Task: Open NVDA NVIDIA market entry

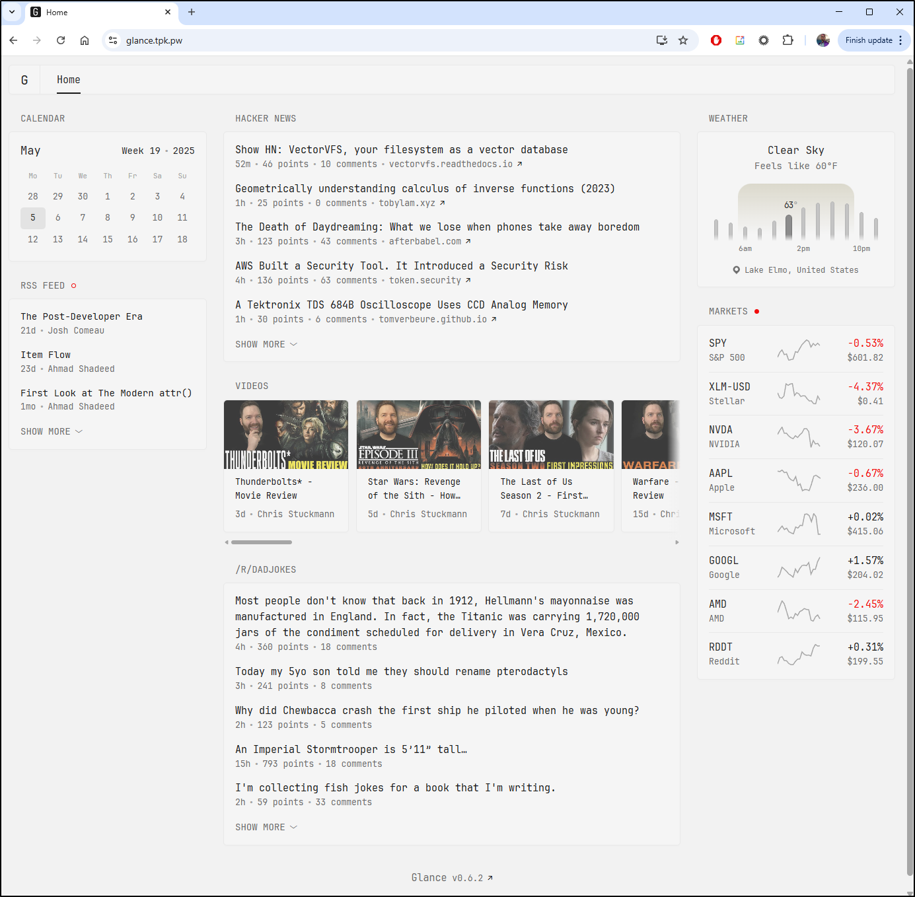Action: [795, 437]
